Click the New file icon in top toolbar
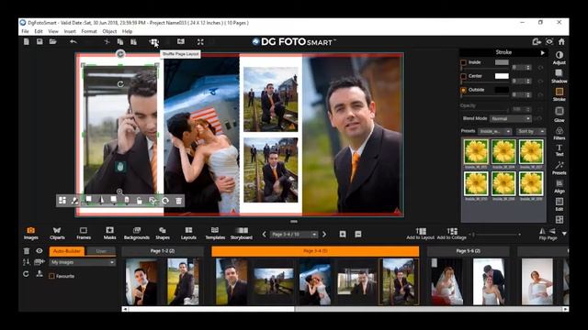 point(27,41)
